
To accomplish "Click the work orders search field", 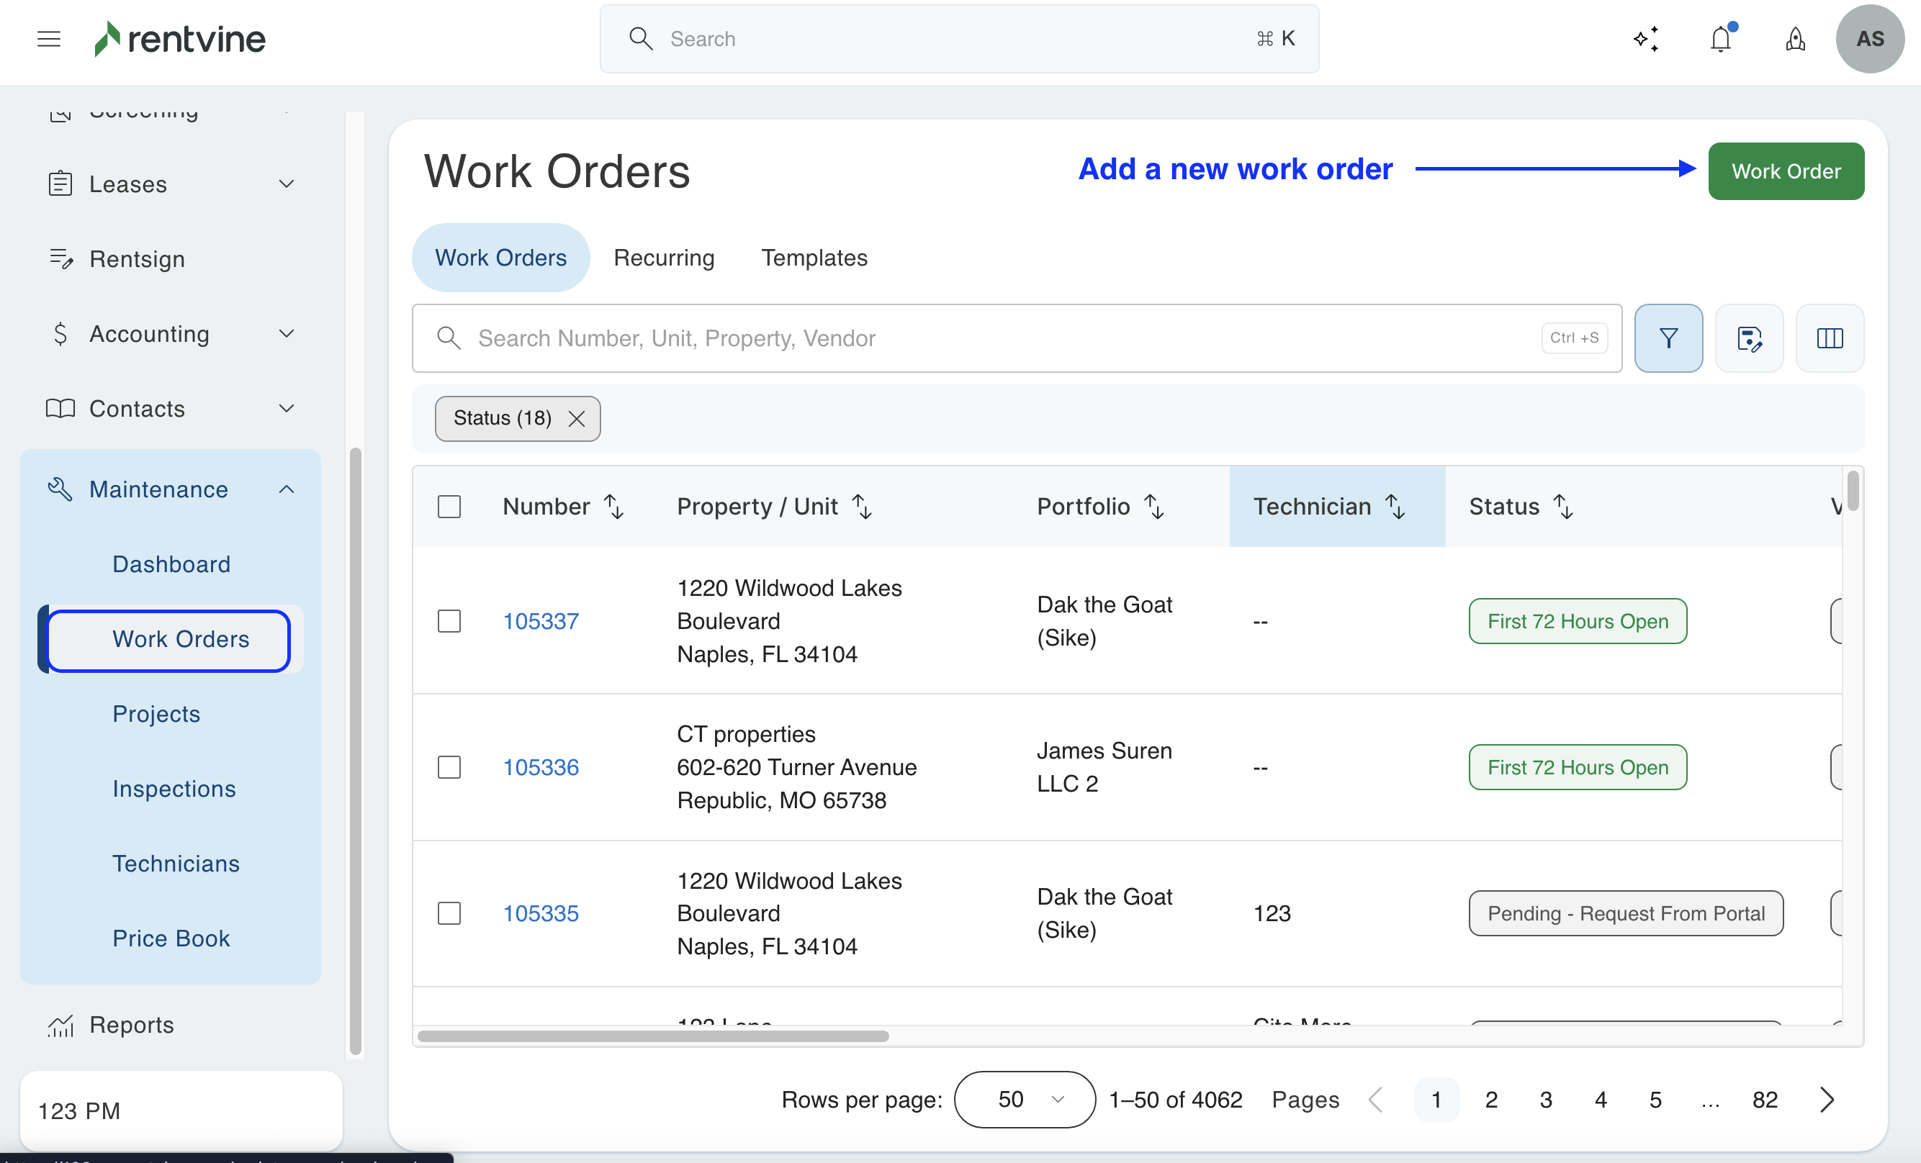I will [x=998, y=338].
